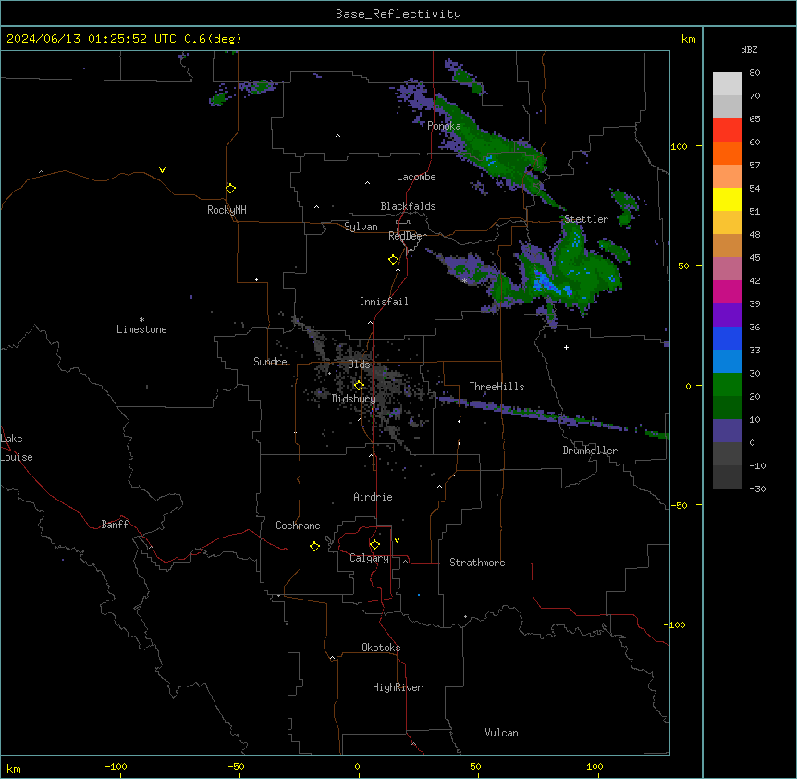Screen dimensions: 797x779
Task: Click the yellow station marker near RockyMH
Action: tap(231, 189)
